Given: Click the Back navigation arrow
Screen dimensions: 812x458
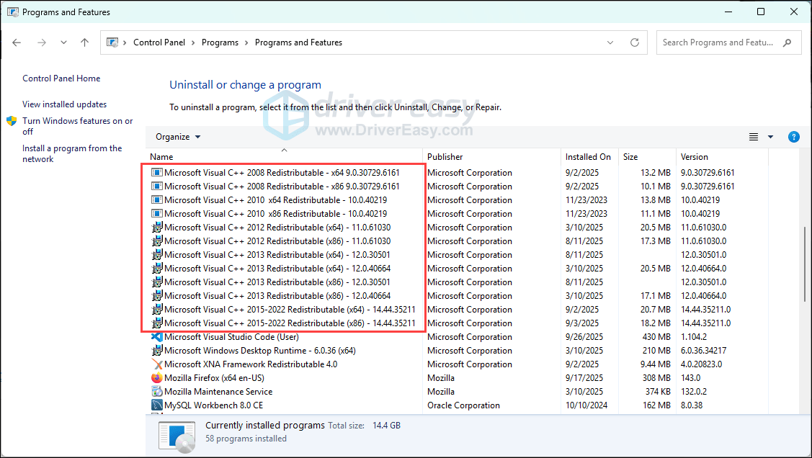Looking at the screenshot, I should coord(17,42).
